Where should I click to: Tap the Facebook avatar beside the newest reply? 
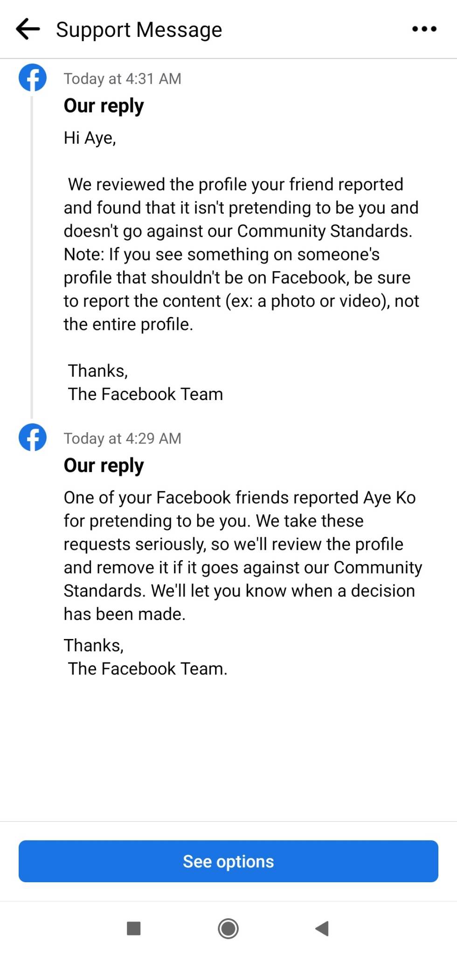coord(32,77)
